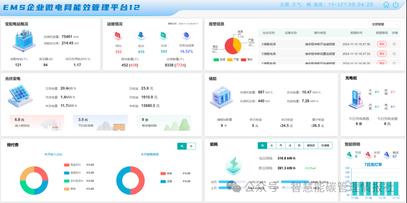Click completion rate 16.52%
The width and height of the screenshot is (407, 203).
[186, 51]
